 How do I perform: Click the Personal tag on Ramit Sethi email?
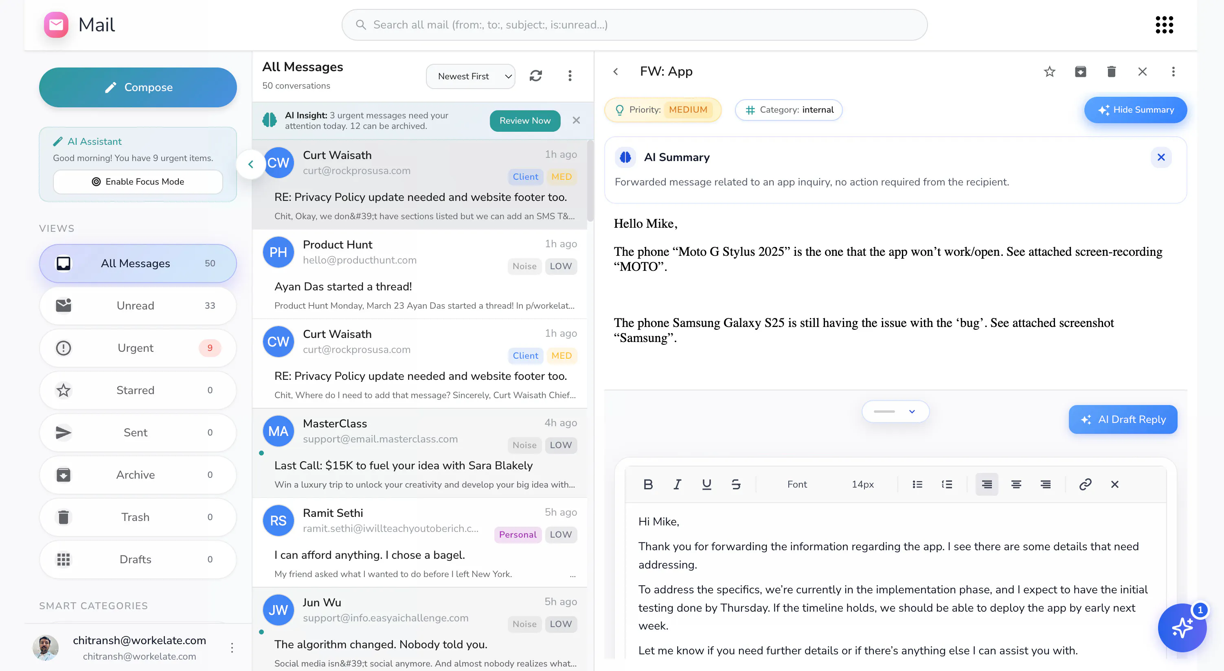click(517, 534)
